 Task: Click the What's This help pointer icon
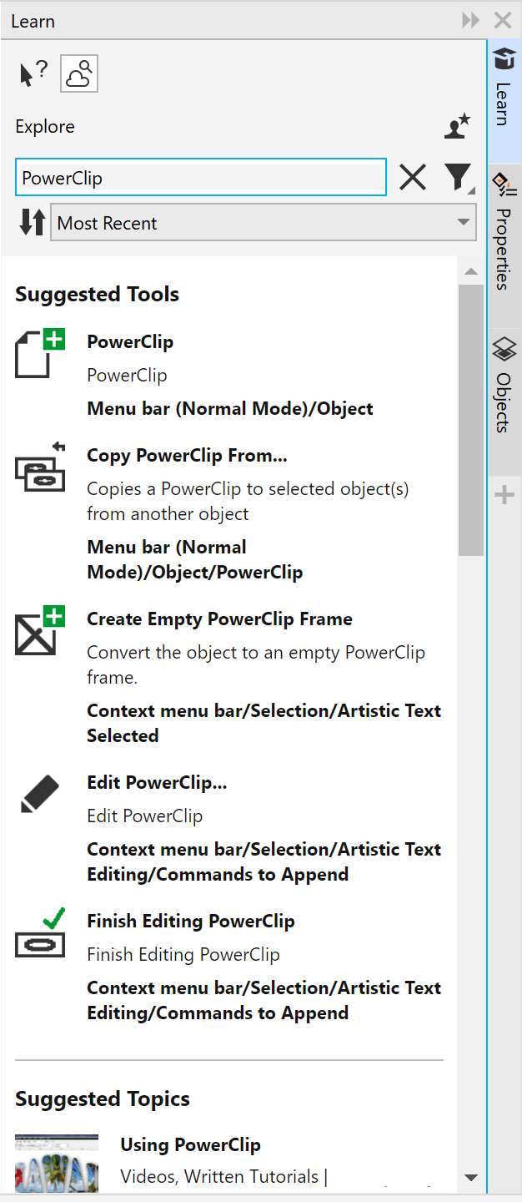click(x=33, y=75)
